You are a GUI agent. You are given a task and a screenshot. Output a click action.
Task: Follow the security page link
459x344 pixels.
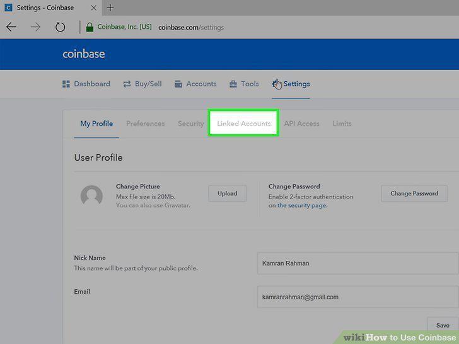[x=302, y=205]
